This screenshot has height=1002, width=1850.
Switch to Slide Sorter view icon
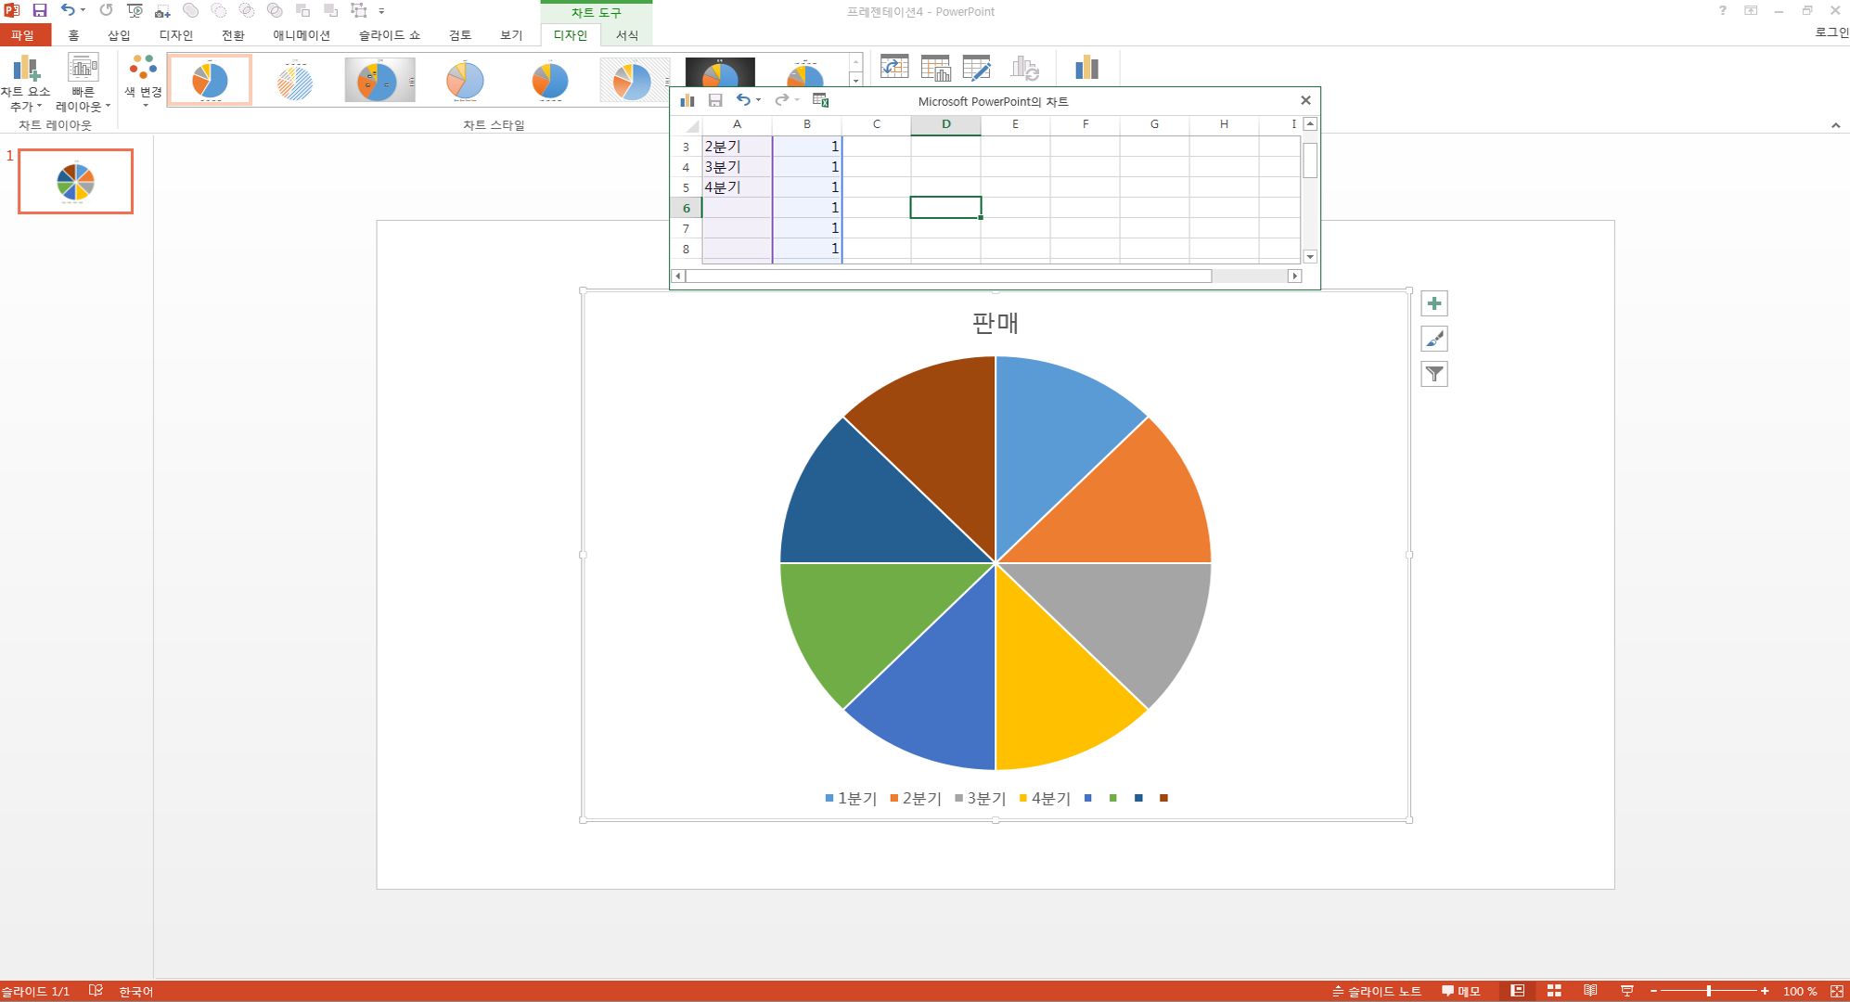(x=1554, y=991)
